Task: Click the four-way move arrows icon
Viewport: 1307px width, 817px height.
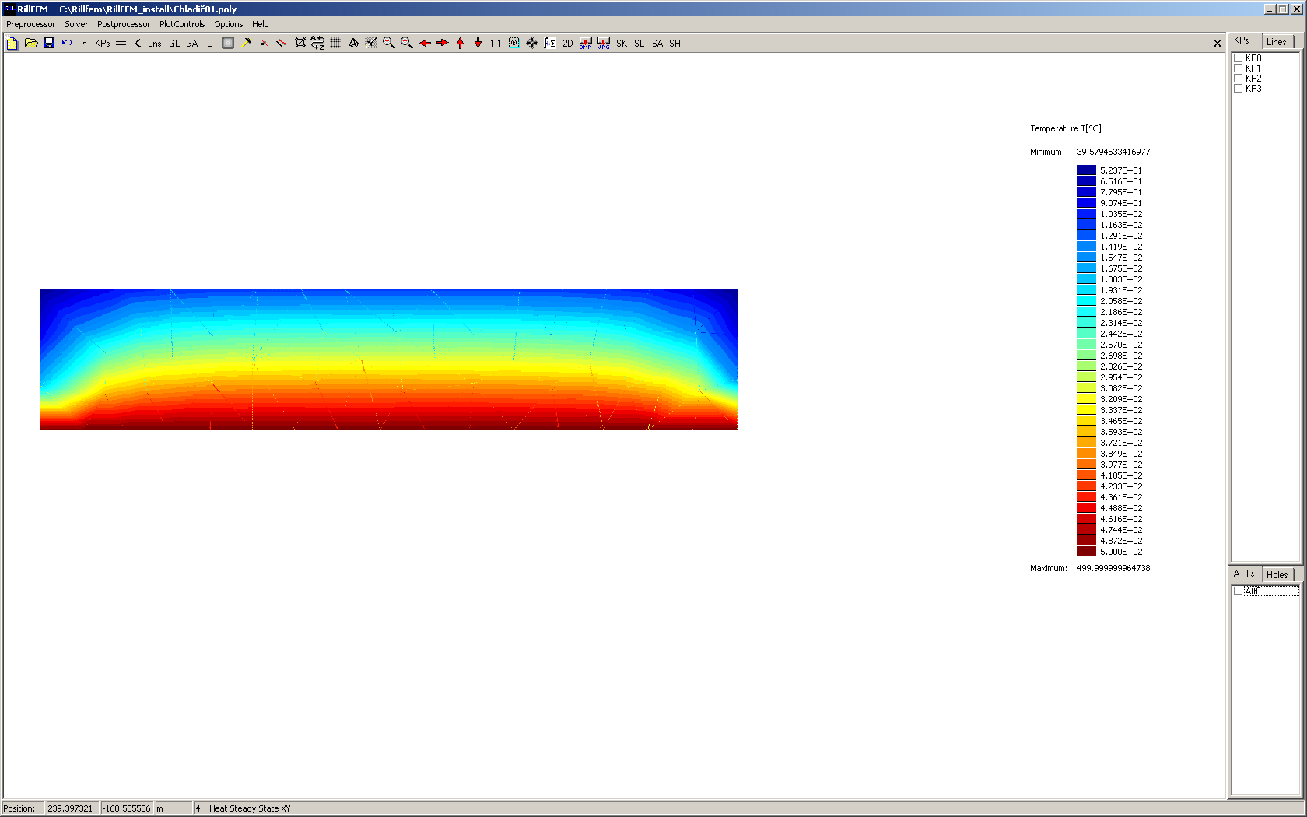Action: point(532,44)
